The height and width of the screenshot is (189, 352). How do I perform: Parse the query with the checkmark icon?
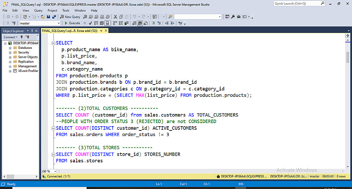[x=90, y=23]
